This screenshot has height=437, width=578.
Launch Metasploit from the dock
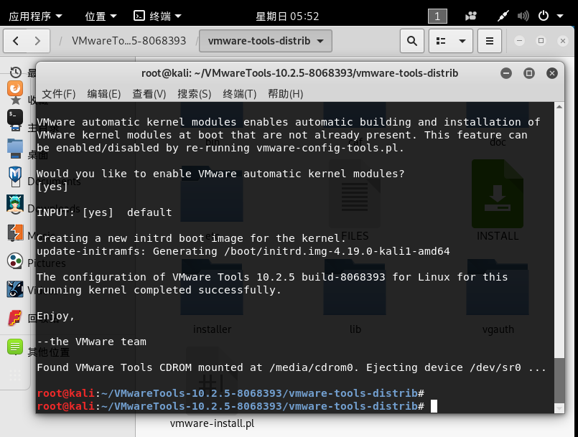pos(15,176)
